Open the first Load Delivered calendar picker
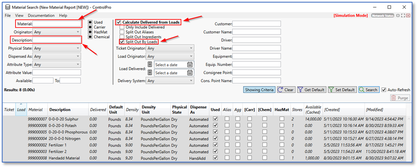The image size is (418, 168). click(x=190, y=65)
